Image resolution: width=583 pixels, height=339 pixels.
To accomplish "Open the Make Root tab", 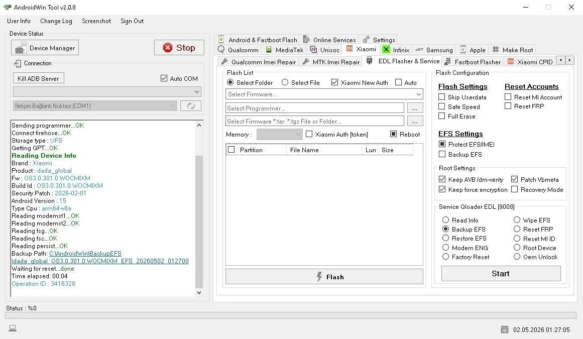I will [513, 50].
